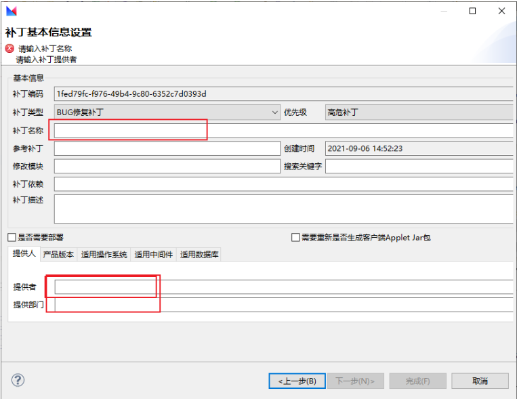Enable the 是否需要部署 checkbox
This screenshot has width=517, height=399.
point(12,237)
